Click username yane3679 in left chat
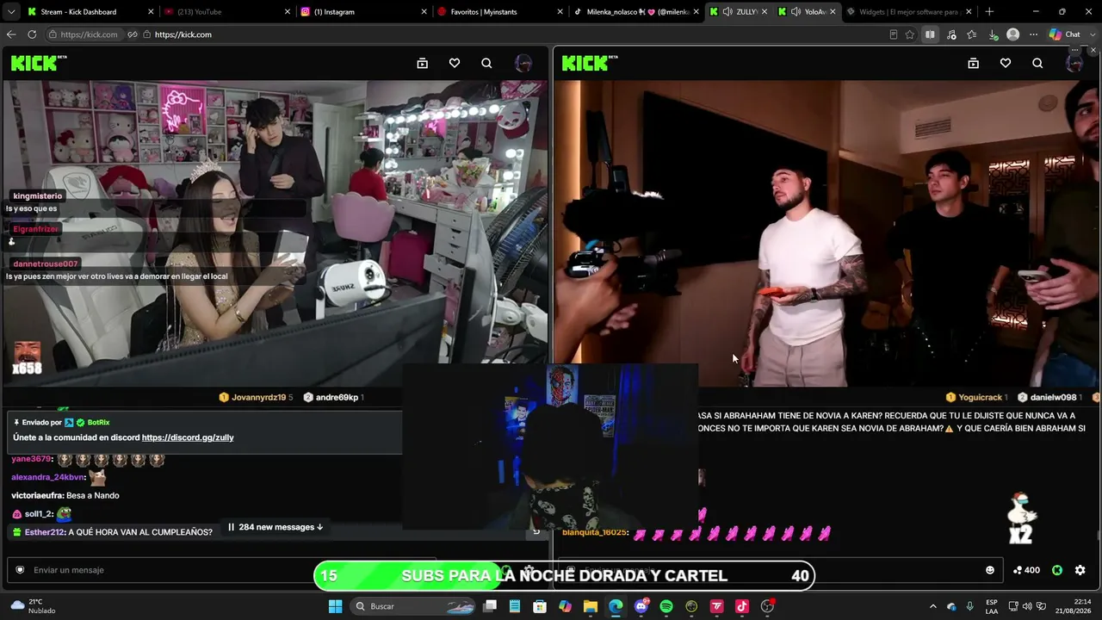Screen dimensions: 1102x620 coord(31,459)
